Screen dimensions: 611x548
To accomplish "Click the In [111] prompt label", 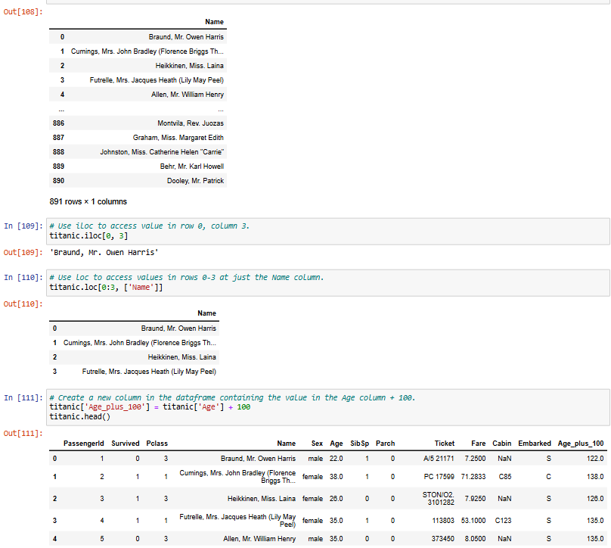I will [x=23, y=398].
